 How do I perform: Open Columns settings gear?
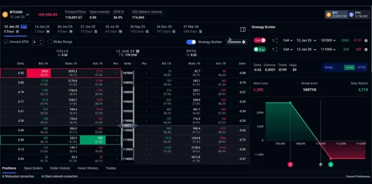click(244, 42)
